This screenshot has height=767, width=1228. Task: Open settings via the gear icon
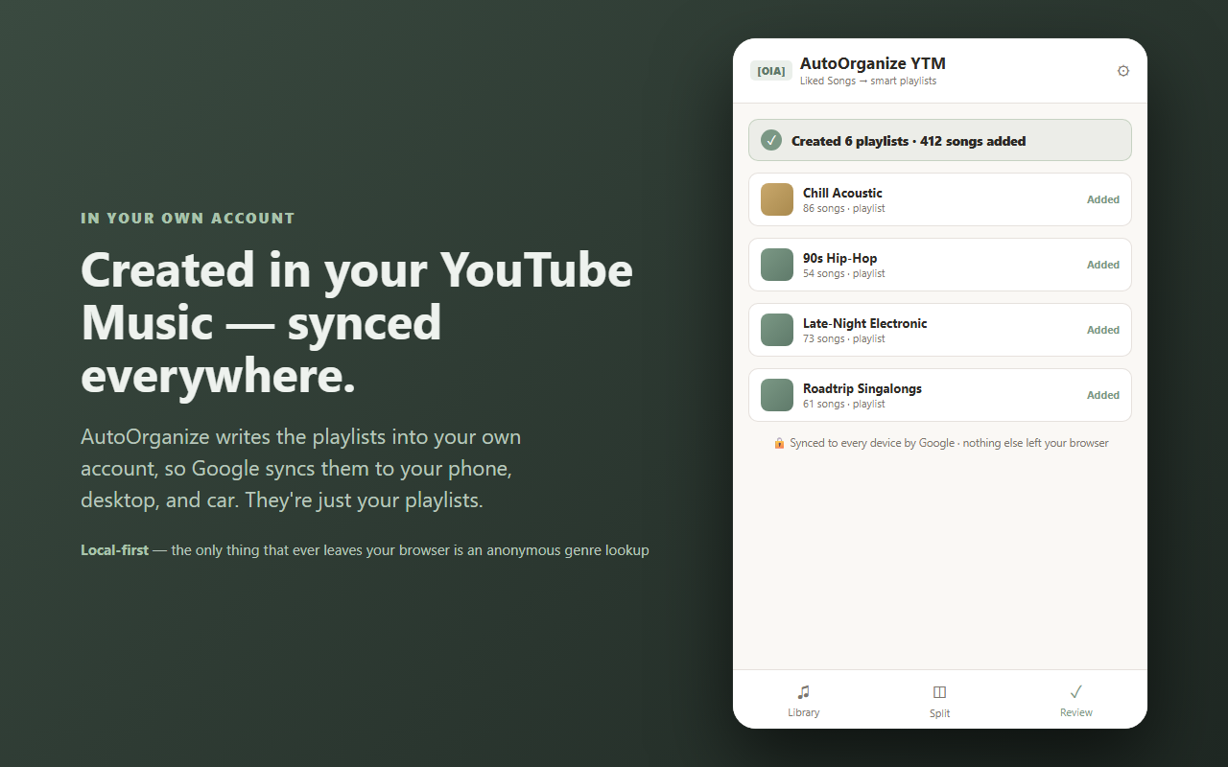tap(1123, 71)
